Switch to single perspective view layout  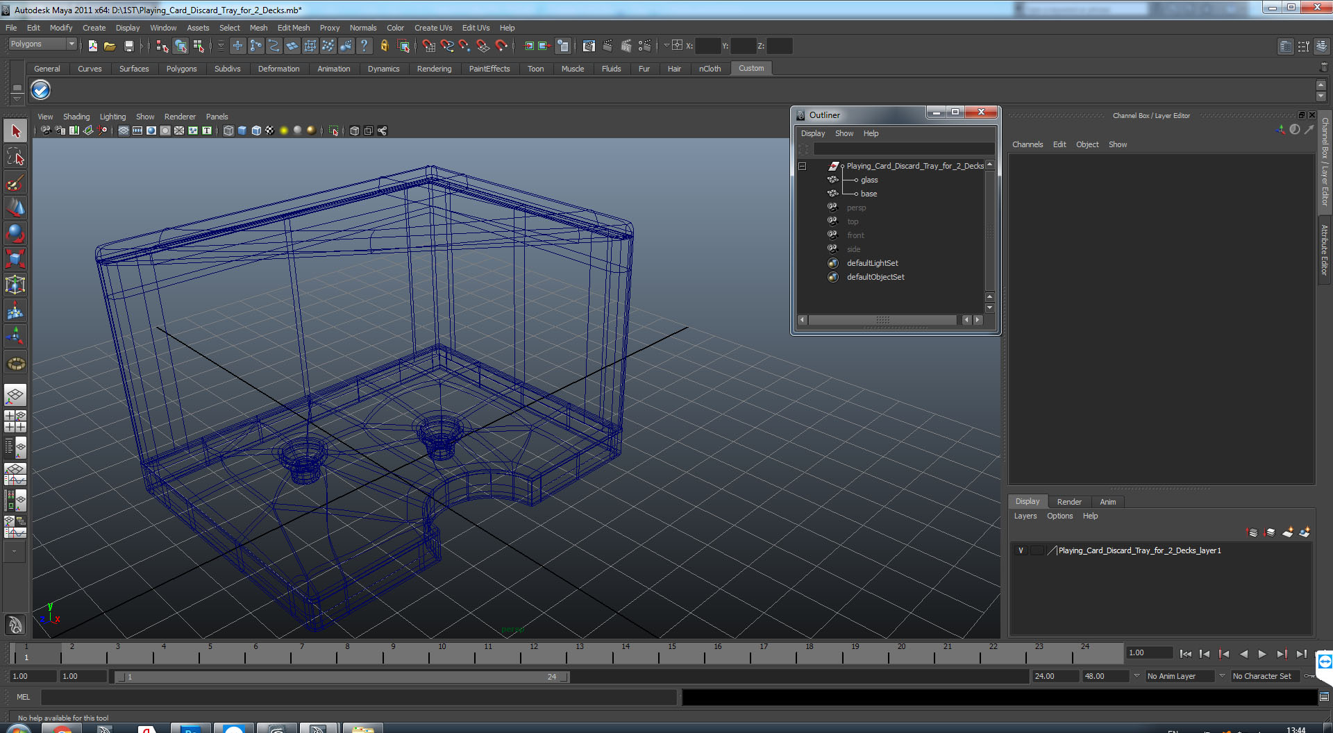(15, 396)
